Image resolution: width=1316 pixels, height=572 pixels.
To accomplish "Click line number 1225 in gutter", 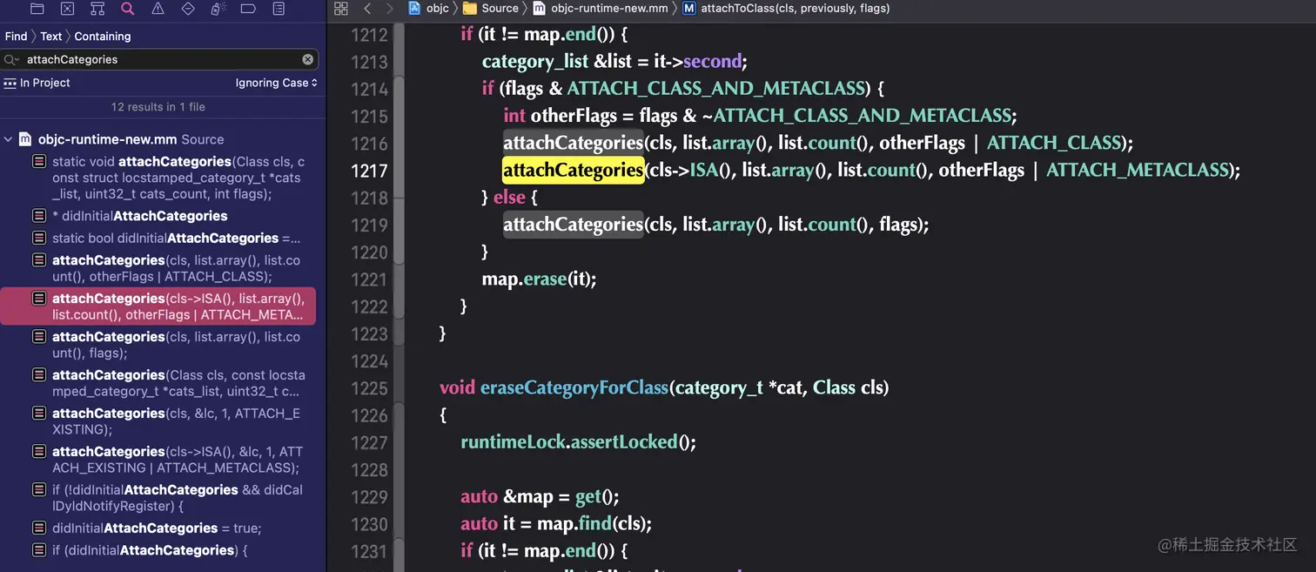I will tap(369, 387).
